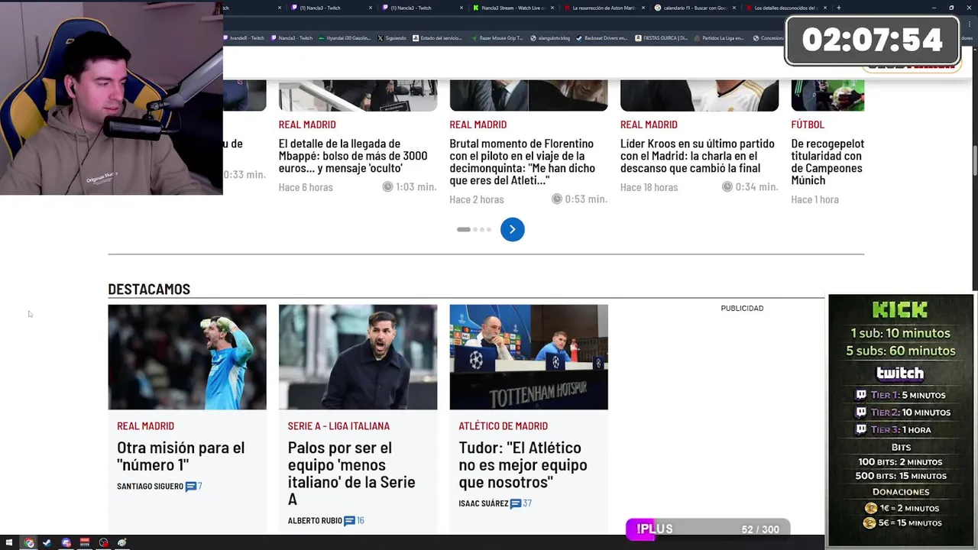Image resolution: width=978 pixels, height=550 pixels.
Task: Open Nancla3 - Twitch bookmark
Action: (292, 37)
